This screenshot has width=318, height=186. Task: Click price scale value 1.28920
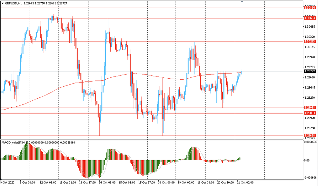[310, 118]
